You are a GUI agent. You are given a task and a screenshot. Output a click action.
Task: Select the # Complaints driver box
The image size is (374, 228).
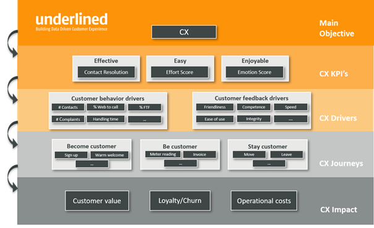click(68, 119)
